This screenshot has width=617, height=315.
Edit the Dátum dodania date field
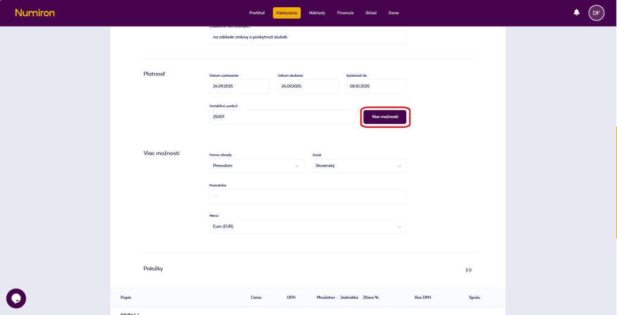click(x=308, y=86)
